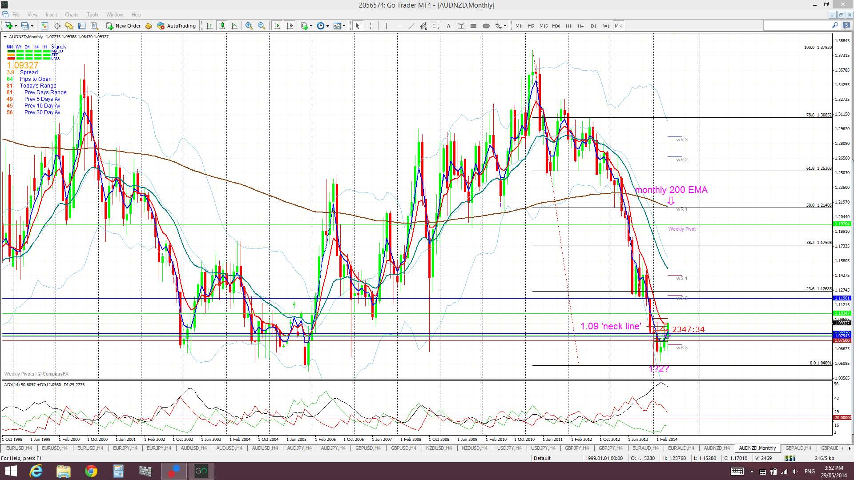Toggle the AutoTrading button
This screenshot has width=854, height=480.
click(x=177, y=26)
